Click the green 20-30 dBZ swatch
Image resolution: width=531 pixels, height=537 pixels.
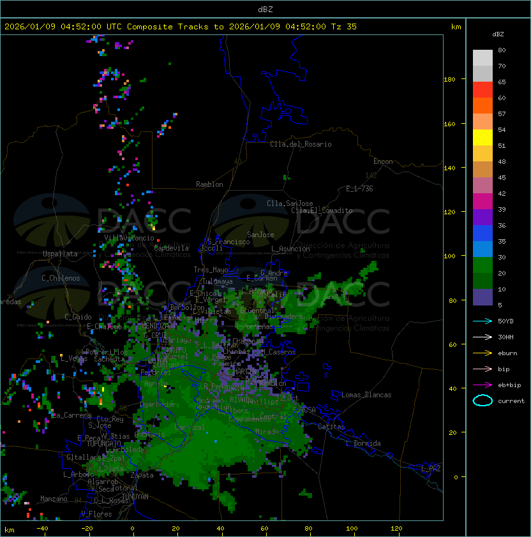click(482, 265)
